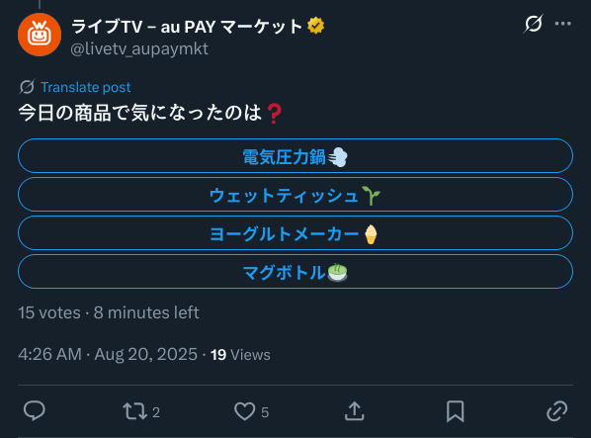The width and height of the screenshot is (591, 438).
Task: Open the reply comment icon
Action: (35, 411)
